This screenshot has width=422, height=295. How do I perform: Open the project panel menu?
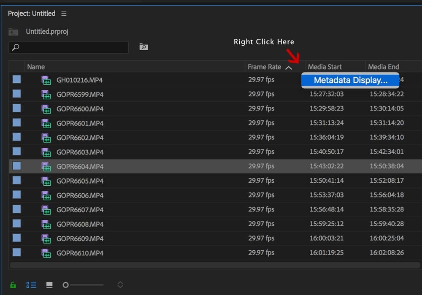[64, 13]
